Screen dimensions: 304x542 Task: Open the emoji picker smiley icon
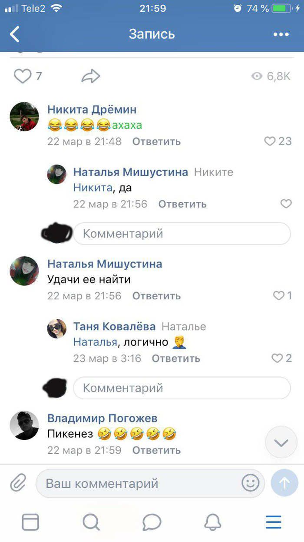[x=251, y=483]
